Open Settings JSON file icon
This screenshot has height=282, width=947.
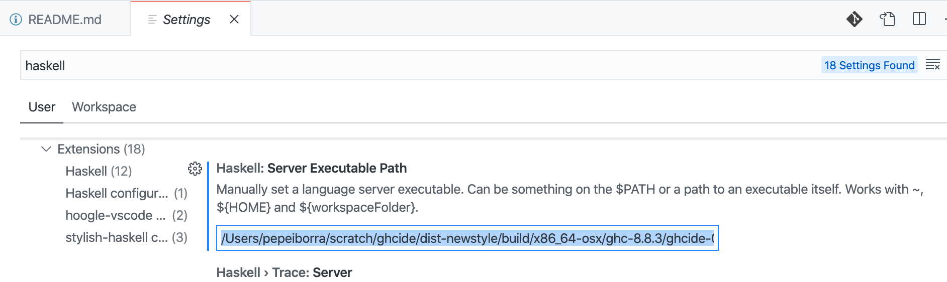coord(887,19)
